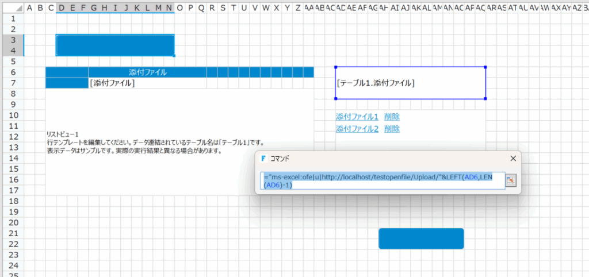Screen dimensions: 589x277
Task: Click 削除 next to 添付ファイル2
Action: click(392, 129)
